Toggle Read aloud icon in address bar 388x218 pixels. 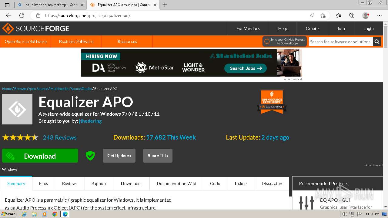click(312, 15)
